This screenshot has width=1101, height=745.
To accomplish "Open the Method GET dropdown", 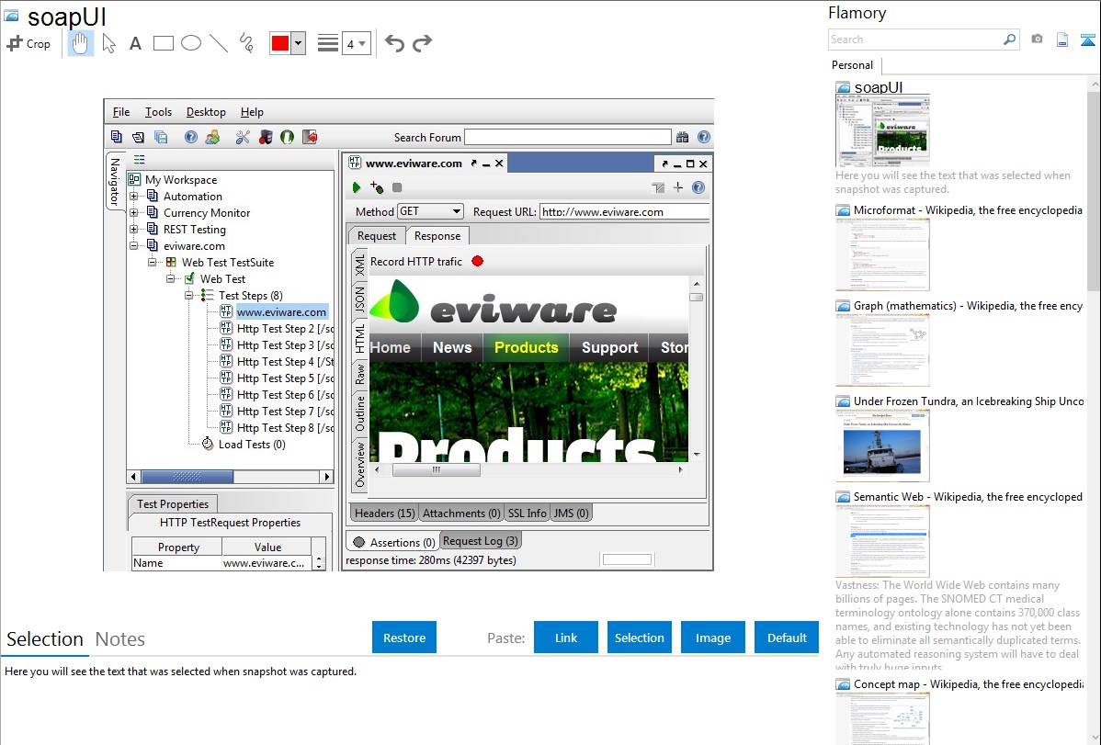I will pos(430,211).
